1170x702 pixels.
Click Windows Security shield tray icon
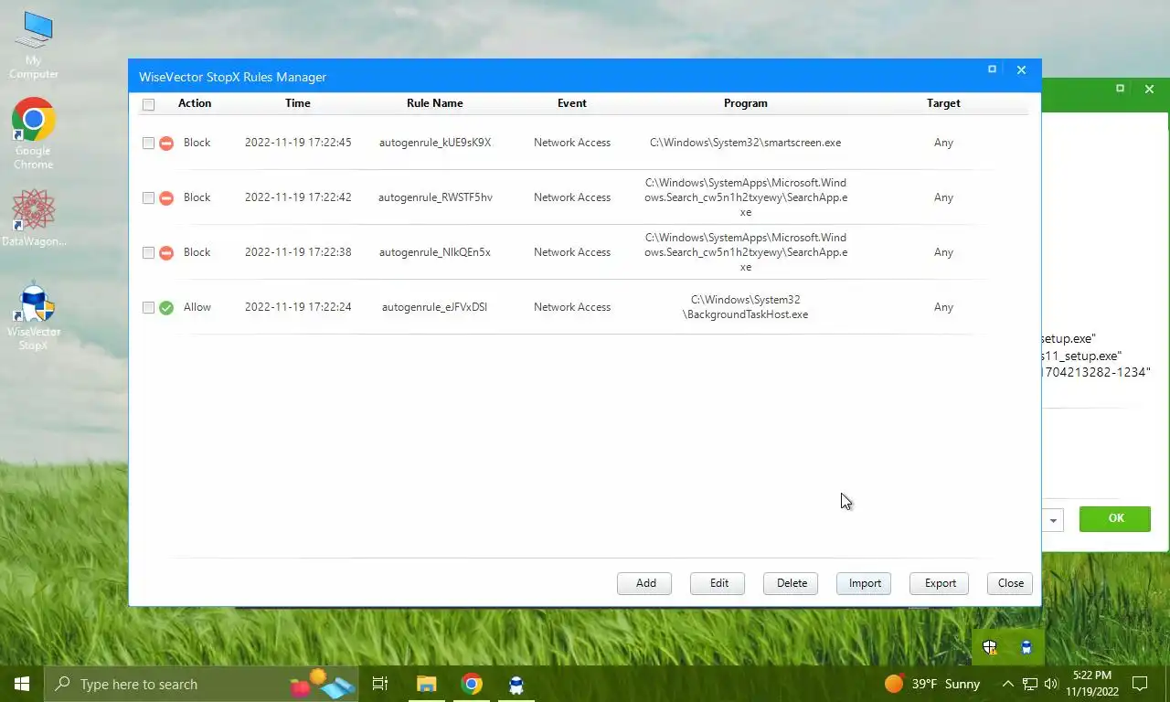(990, 647)
